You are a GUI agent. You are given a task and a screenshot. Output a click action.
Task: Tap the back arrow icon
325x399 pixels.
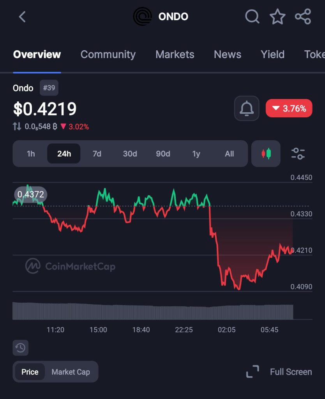pos(22,17)
